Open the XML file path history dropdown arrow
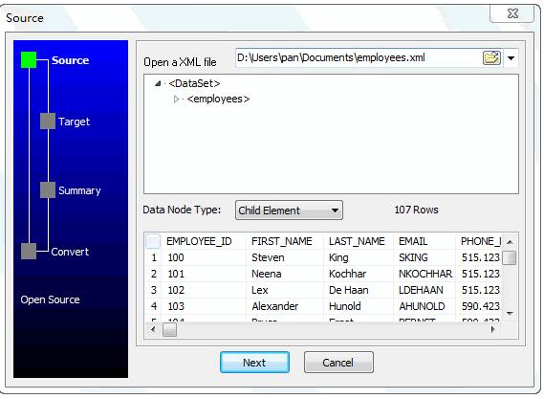Image resolution: width=544 pixels, height=399 pixels. (x=511, y=58)
